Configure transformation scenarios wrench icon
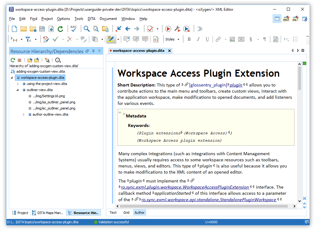The width and height of the screenshot is (316, 230). pyautogui.click(x=177, y=29)
